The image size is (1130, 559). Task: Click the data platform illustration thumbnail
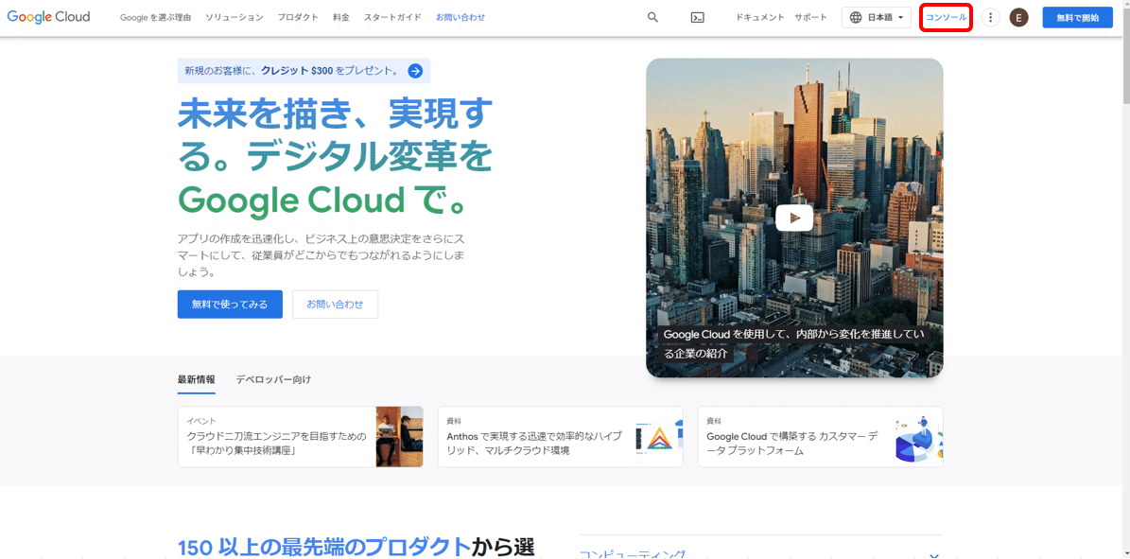coord(917,439)
